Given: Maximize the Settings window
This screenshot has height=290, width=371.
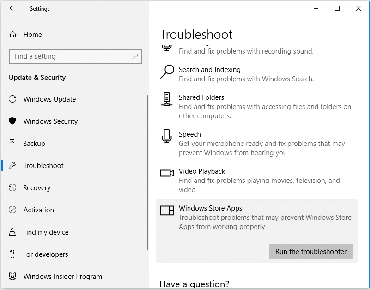Looking at the screenshot, I should click(337, 8).
